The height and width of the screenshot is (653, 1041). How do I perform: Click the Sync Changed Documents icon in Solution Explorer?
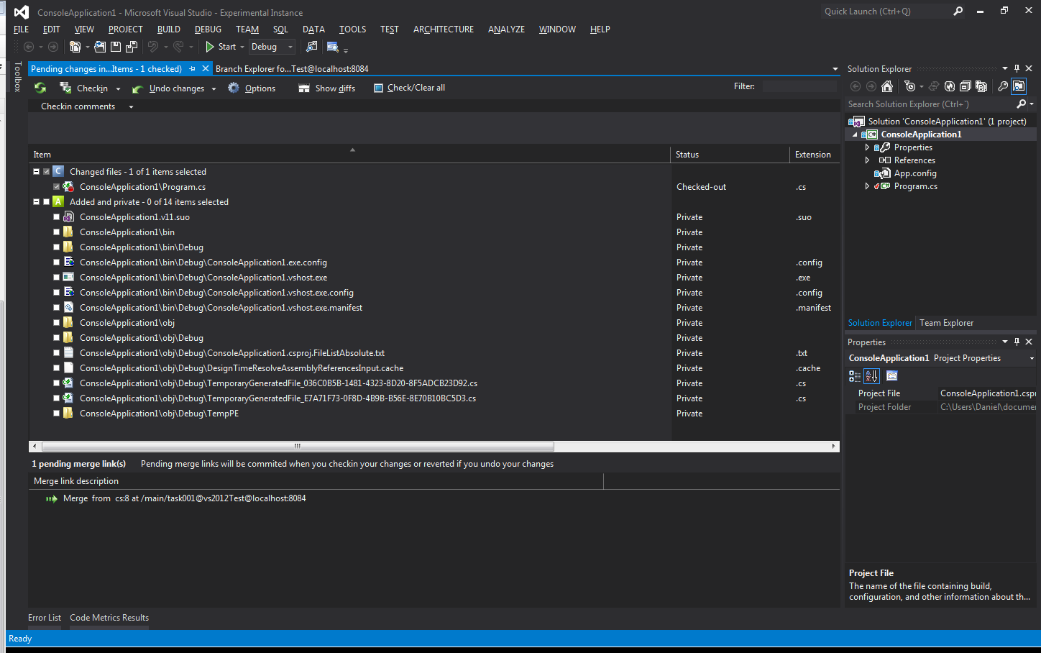point(935,86)
